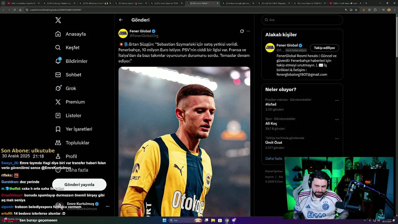Image resolution: width=398 pixels, height=224 pixels.
Task: Click the Ara search field
Action: (x=302, y=20)
